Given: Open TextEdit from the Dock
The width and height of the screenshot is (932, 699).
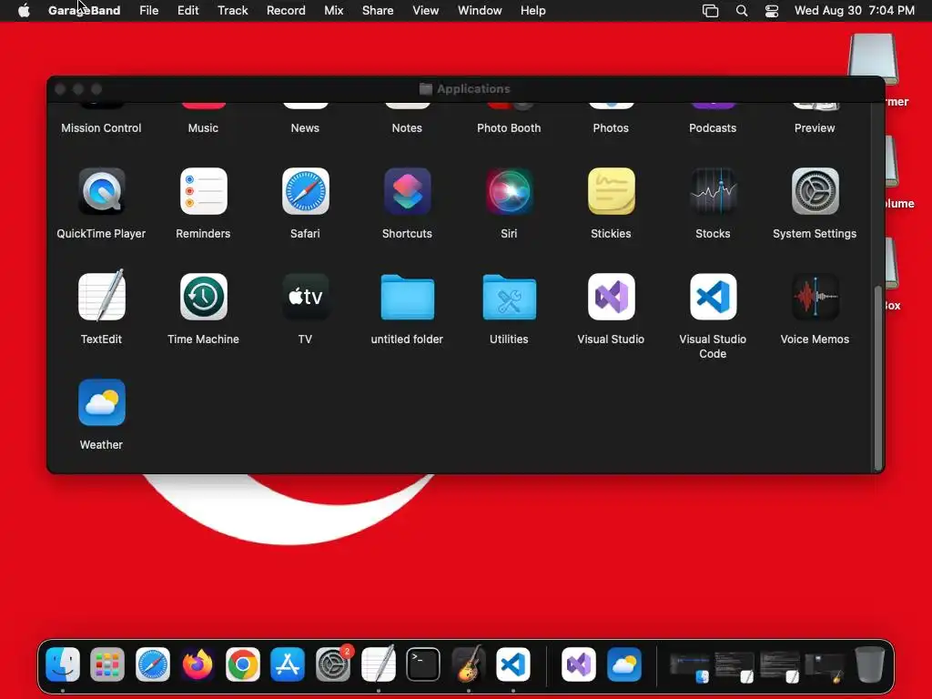Looking at the screenshot, I should click(378, 664).
